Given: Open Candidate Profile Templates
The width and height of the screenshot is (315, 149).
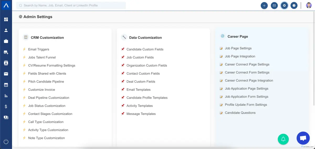Looking at the screenshot, I should pyautogui.click(x=147, y=98).
